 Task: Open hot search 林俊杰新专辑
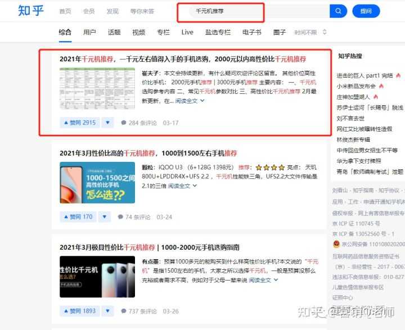(353, 139)
